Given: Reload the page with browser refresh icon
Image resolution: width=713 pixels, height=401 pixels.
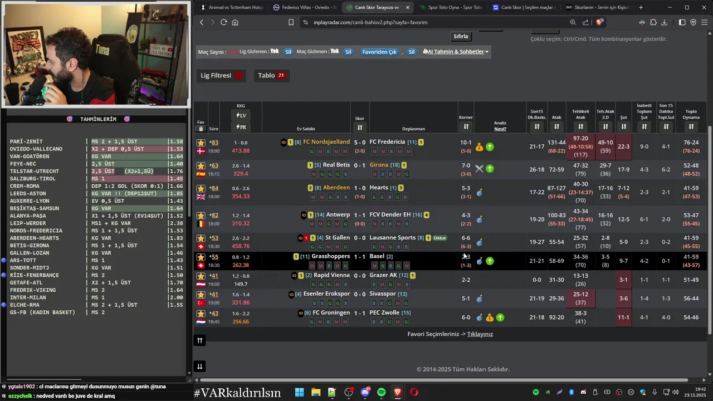Looking at the screenshot, I should [223, 22].
